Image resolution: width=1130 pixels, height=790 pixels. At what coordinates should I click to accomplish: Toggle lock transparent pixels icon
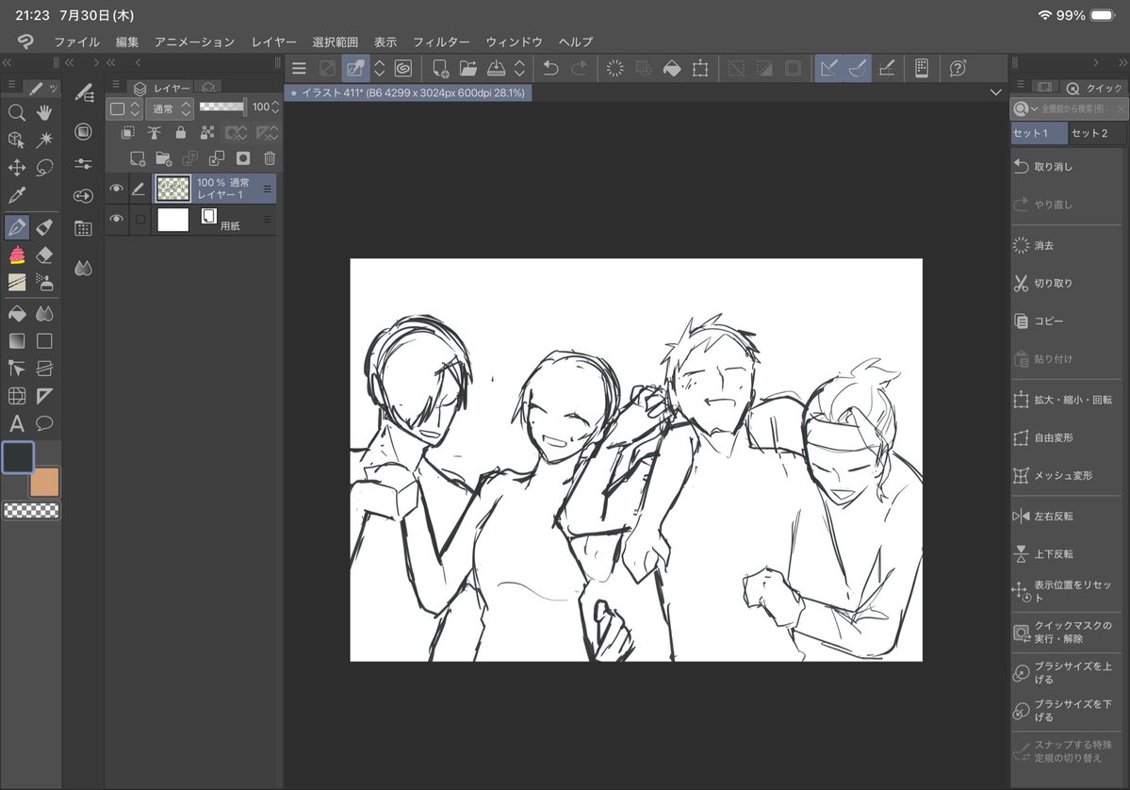pyautogui.click(x=207, y=133)
